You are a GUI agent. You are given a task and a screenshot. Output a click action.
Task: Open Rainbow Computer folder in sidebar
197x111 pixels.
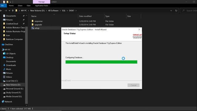14,39
